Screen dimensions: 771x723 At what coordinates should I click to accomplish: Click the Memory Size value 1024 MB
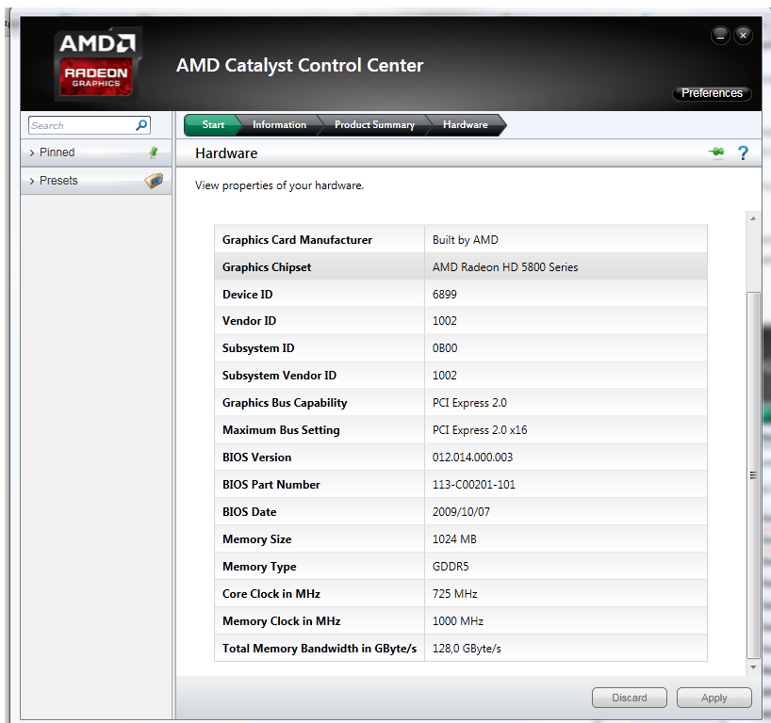(454, 539)
